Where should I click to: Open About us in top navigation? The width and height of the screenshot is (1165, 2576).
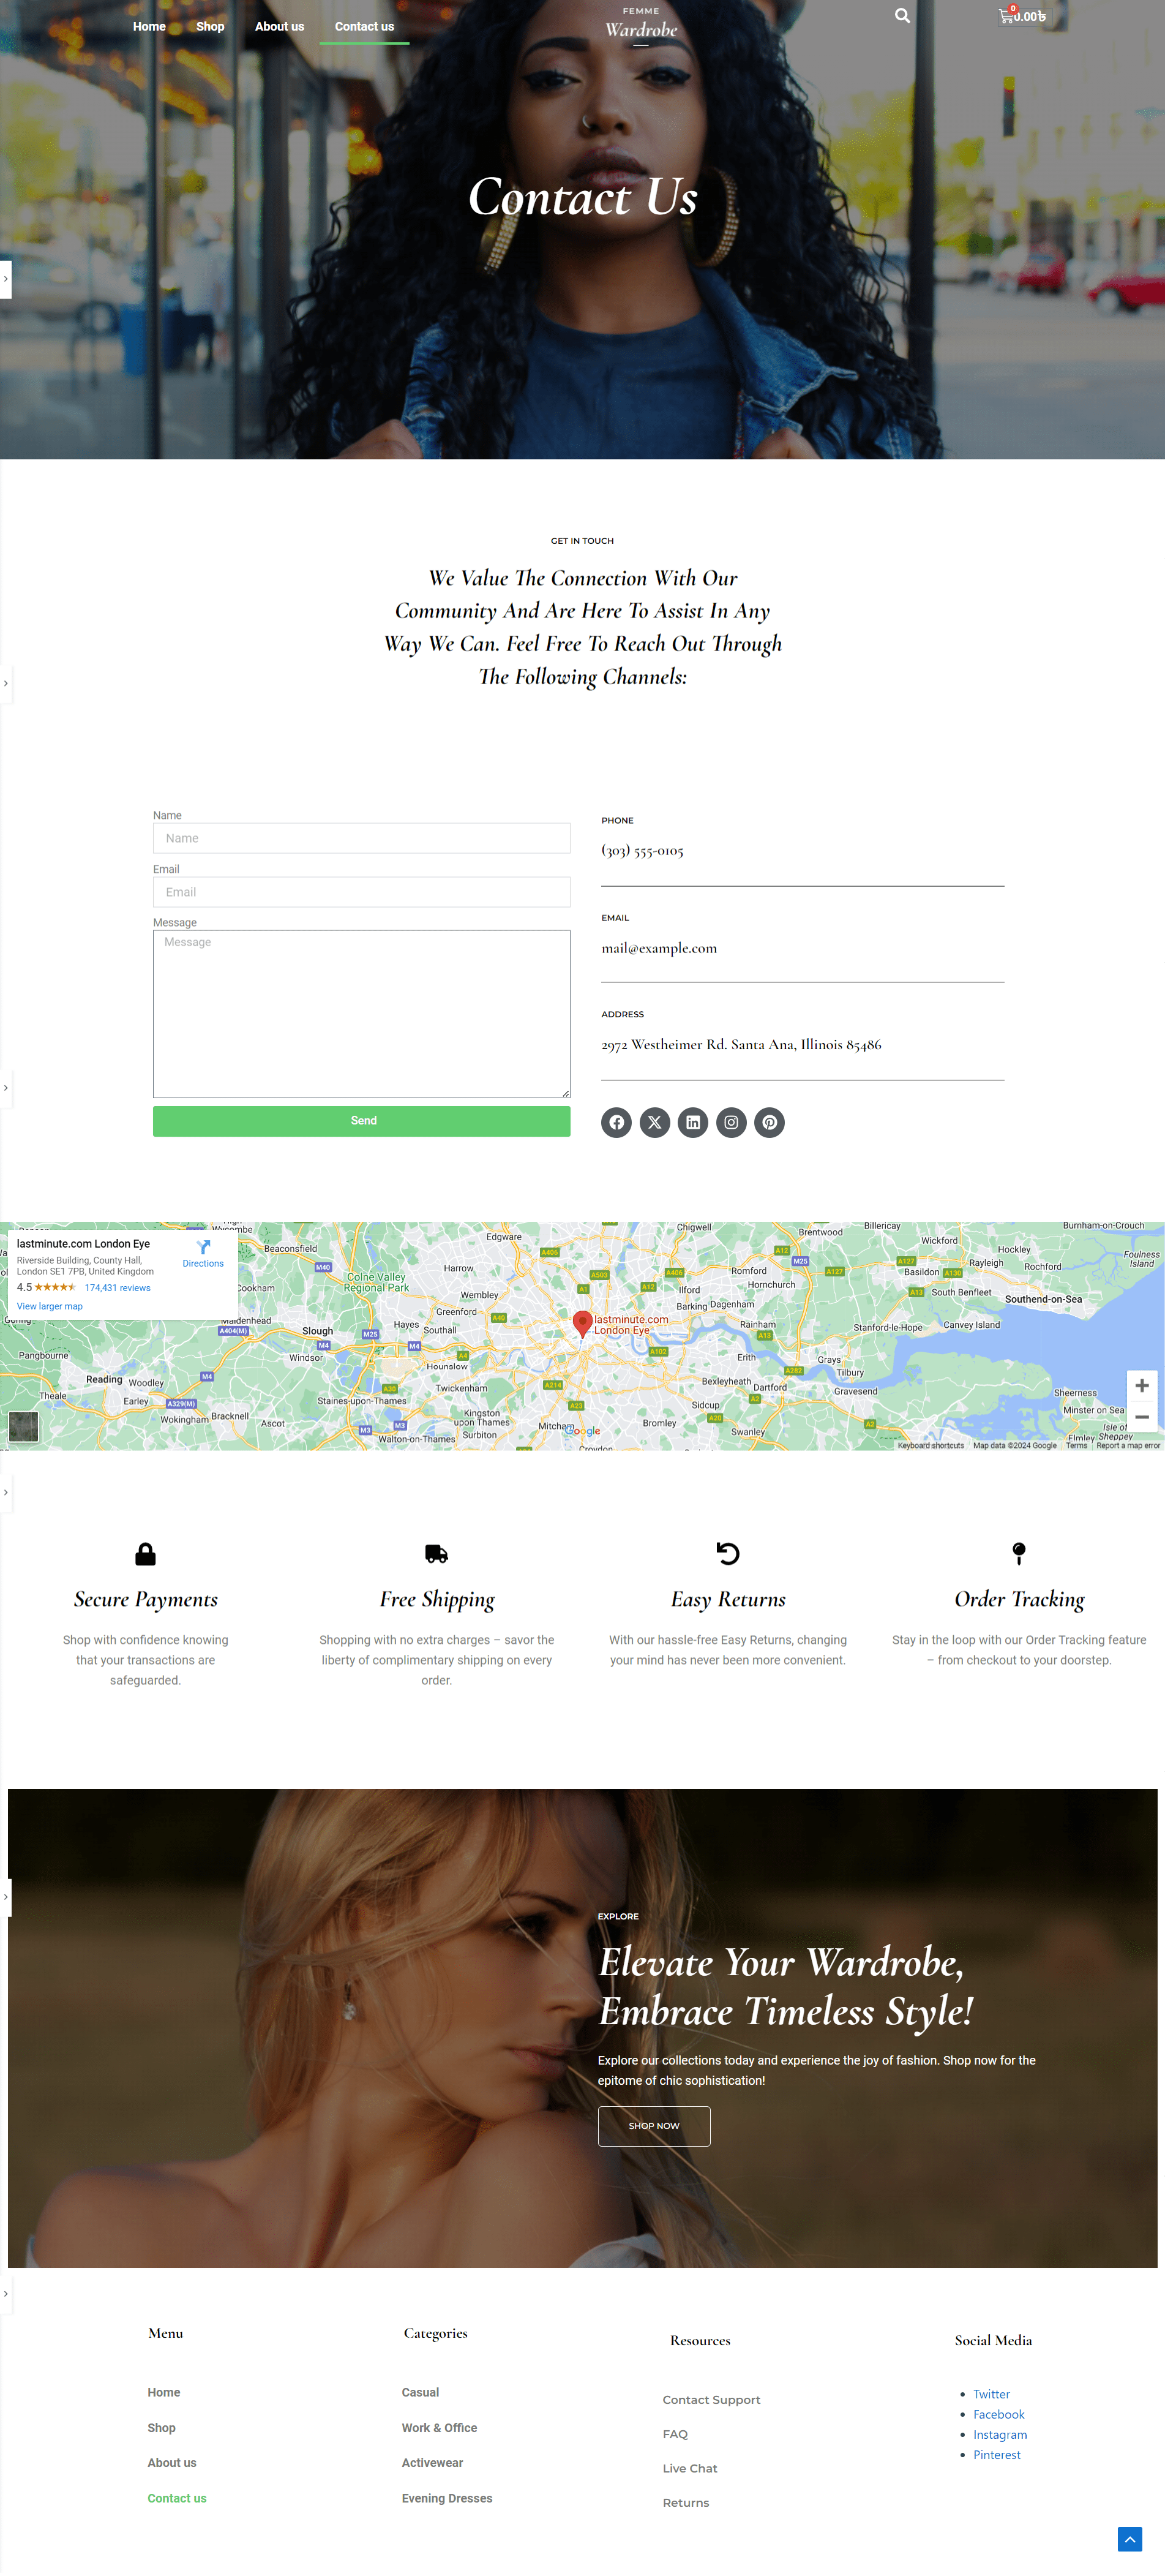click(x=279, y=26)
